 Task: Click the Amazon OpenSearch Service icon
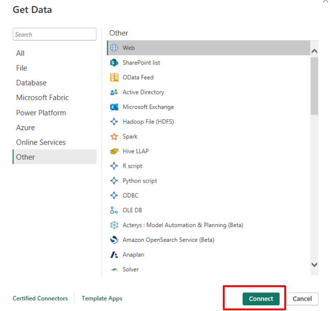(x=114, y=240)
